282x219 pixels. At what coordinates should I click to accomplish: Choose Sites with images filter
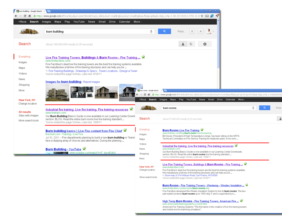click(x=29, y=115)
